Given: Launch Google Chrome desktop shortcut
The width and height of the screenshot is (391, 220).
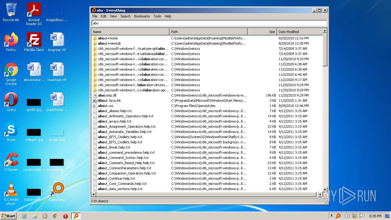Looking at the screenshot, I should [x=11, y=74].
